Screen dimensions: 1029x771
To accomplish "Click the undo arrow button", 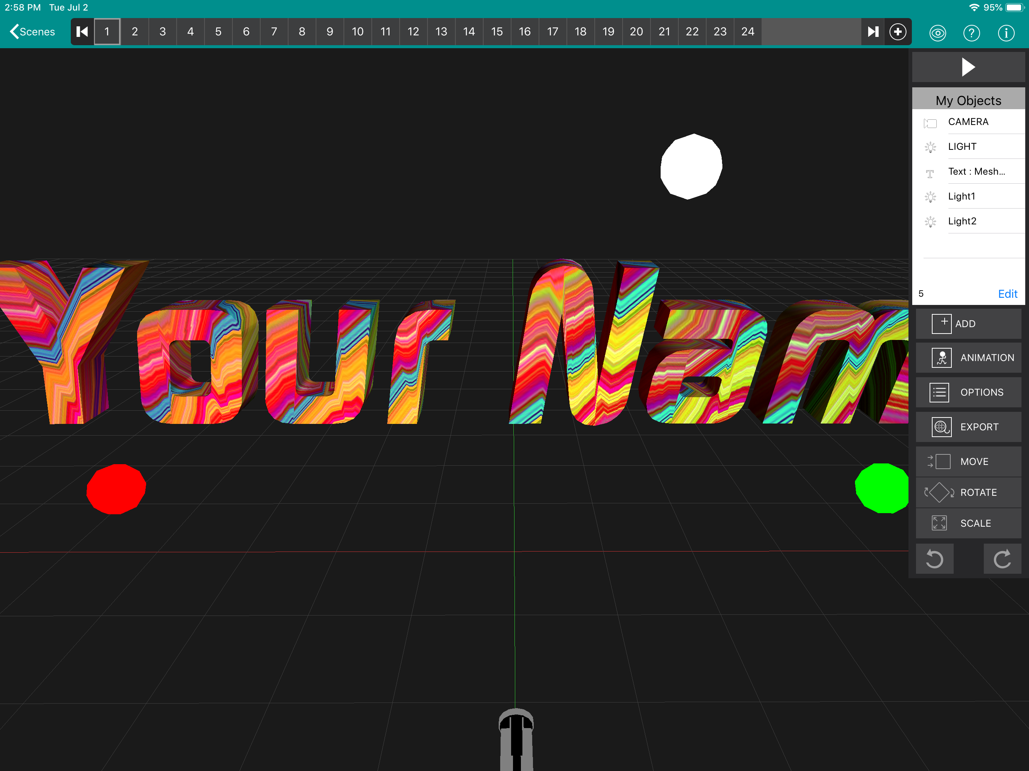I will pos(934,559).
